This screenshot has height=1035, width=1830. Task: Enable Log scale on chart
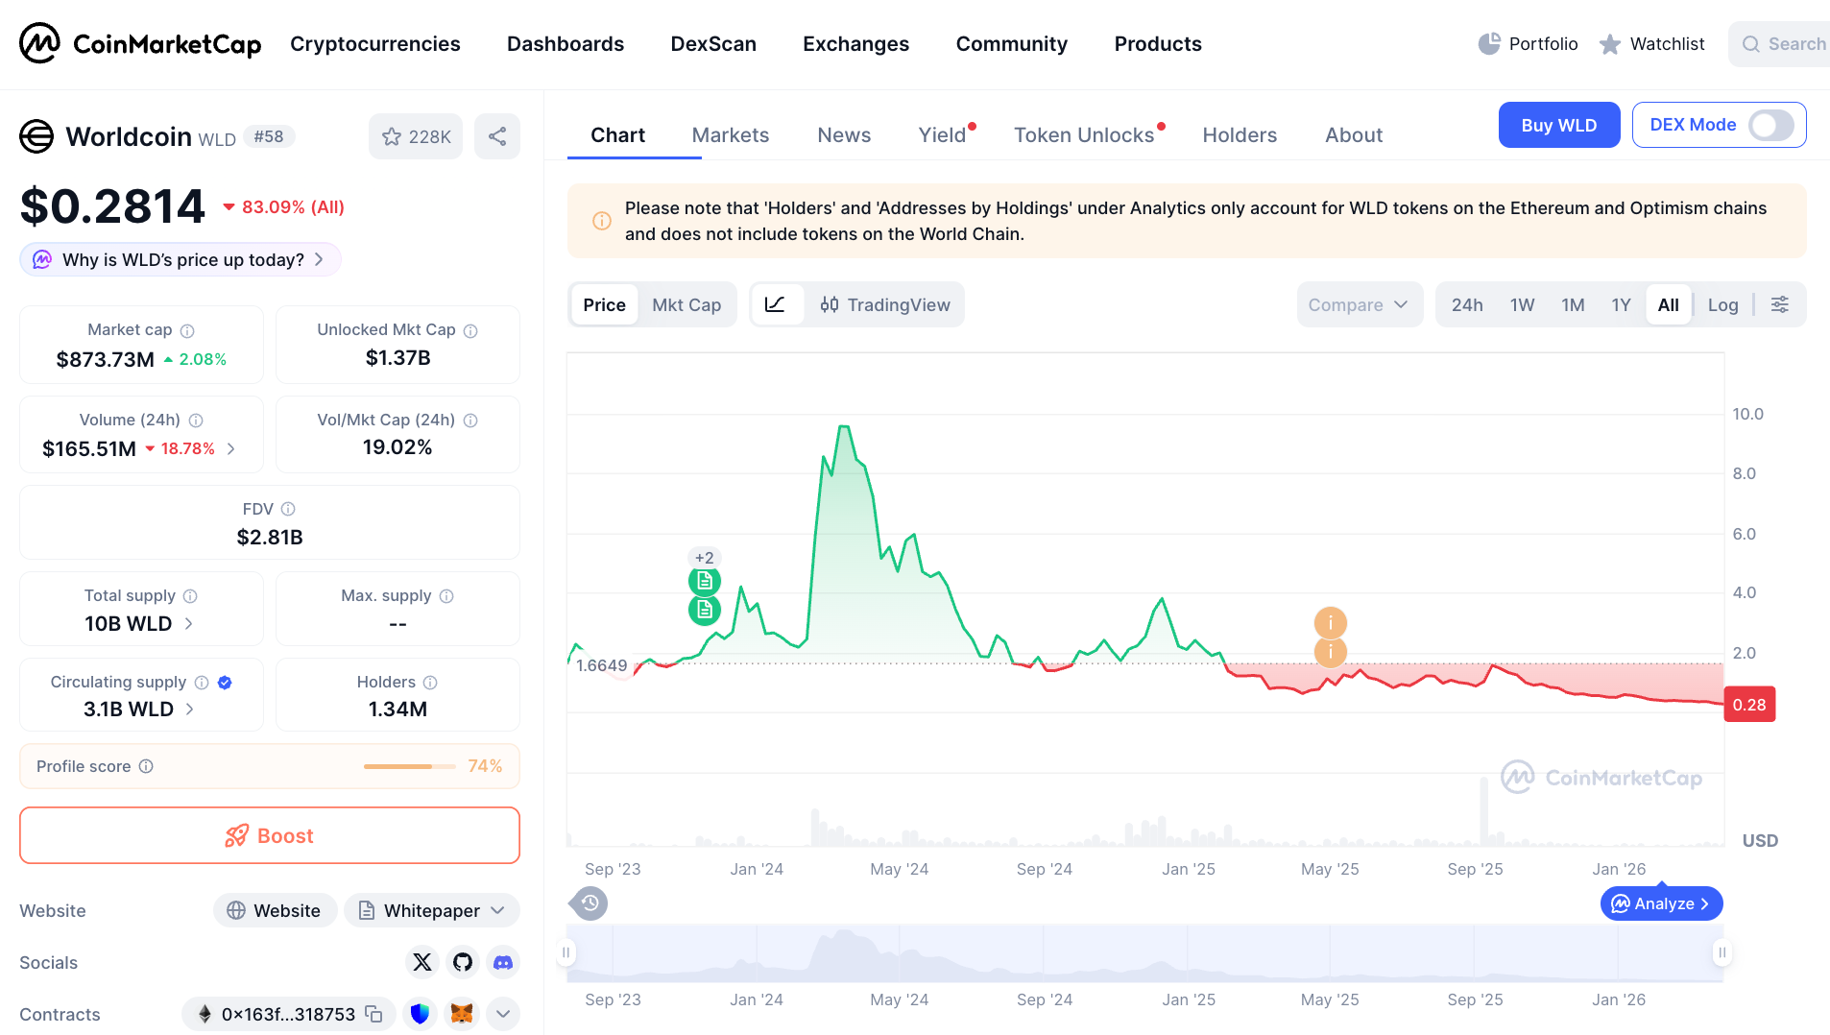tap(1722, 304)
